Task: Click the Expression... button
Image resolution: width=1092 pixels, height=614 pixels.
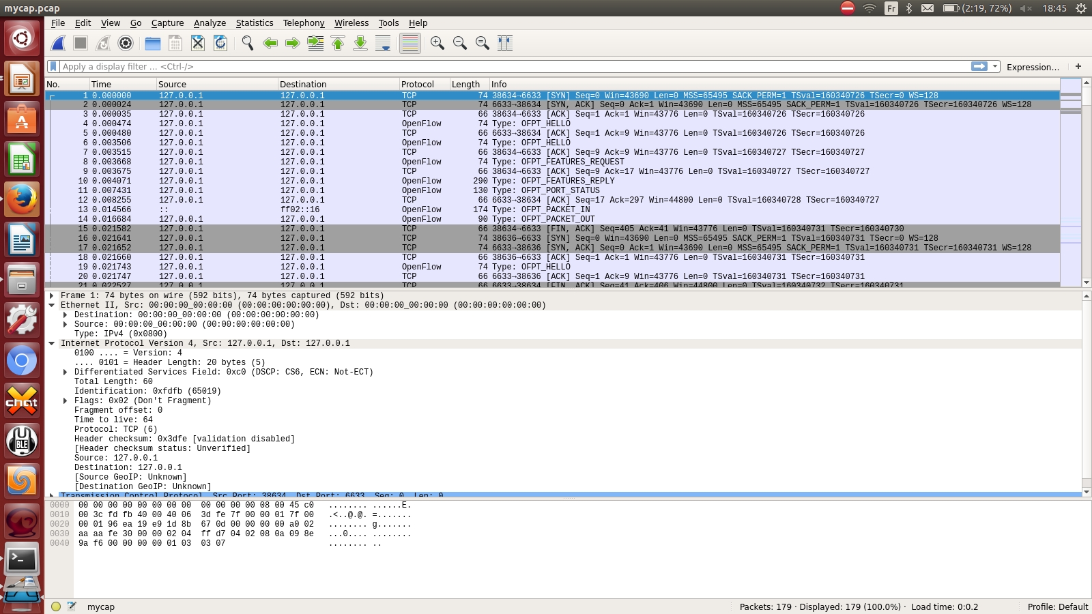Action: (x=1033, y=67)
